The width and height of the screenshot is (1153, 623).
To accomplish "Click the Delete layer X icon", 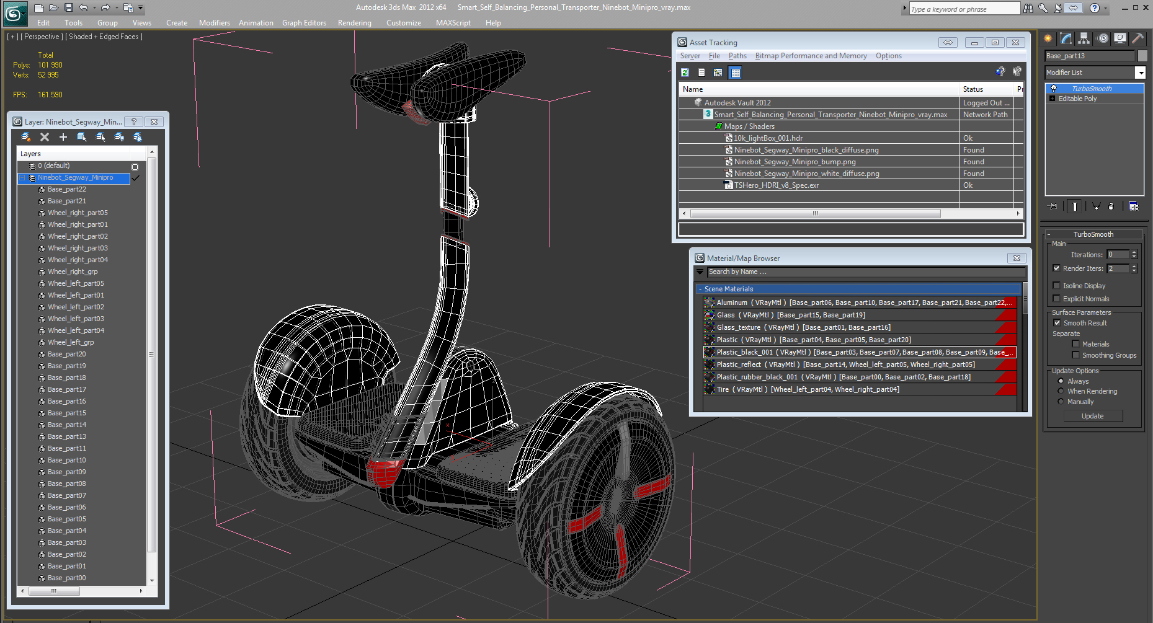I will pos(45,137).
